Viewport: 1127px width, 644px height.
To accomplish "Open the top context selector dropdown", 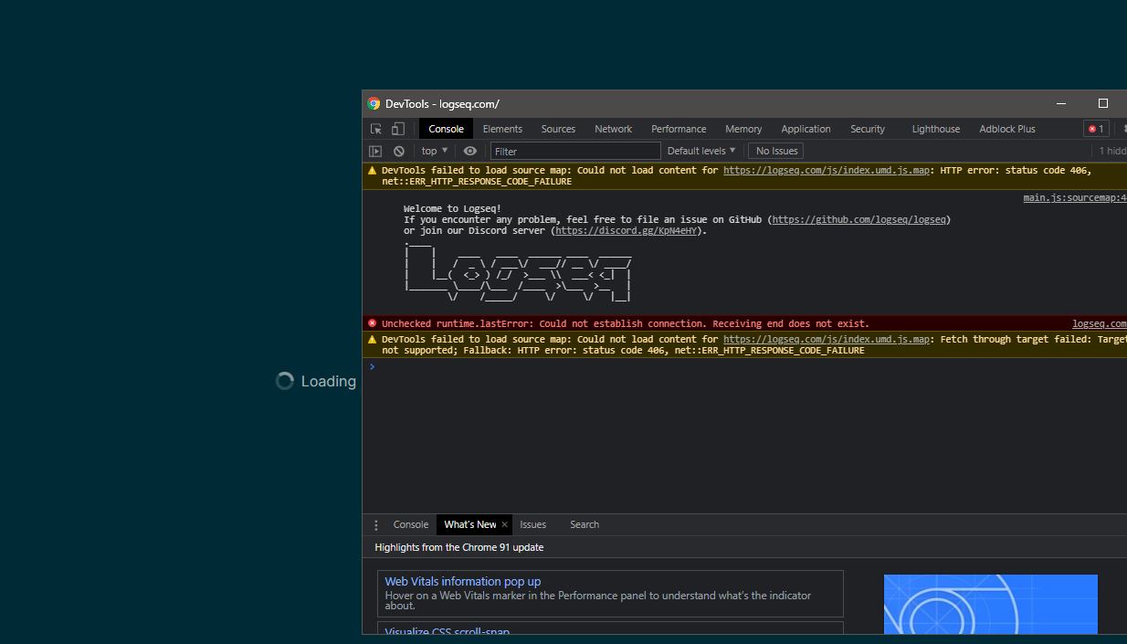I will [435, 151].
